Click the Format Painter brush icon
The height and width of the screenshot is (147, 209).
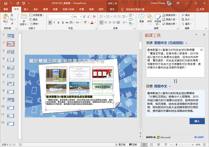[12, 24]
